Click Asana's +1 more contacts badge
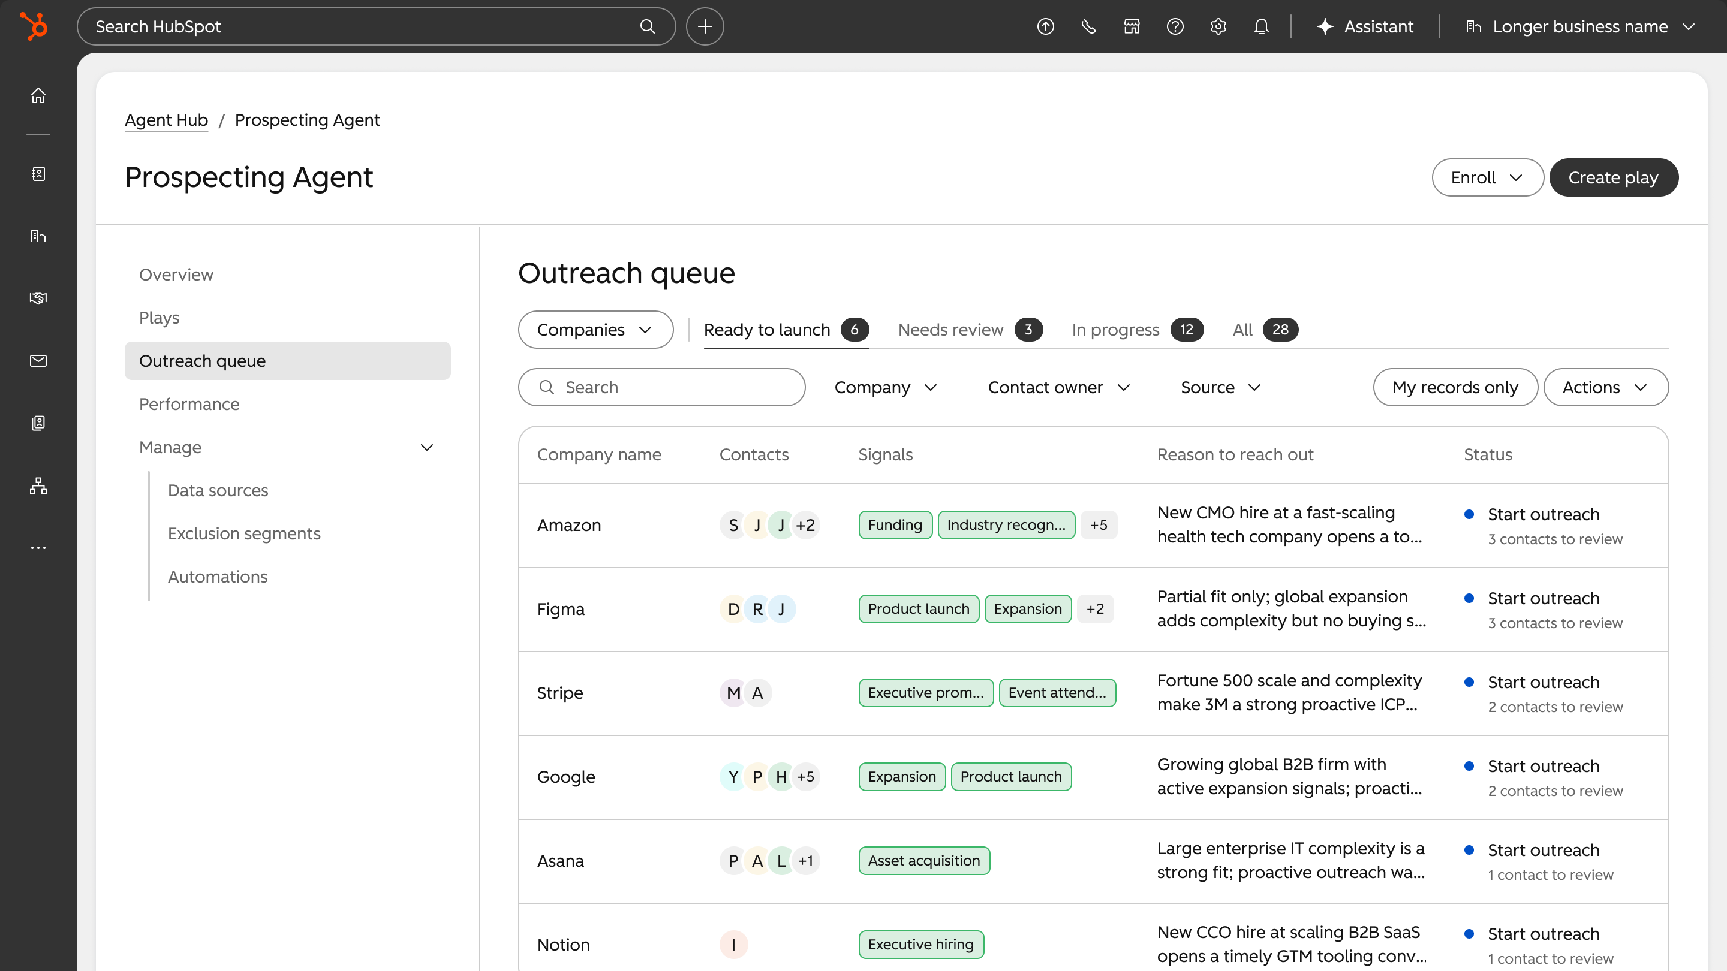 [x=805, y=861]
